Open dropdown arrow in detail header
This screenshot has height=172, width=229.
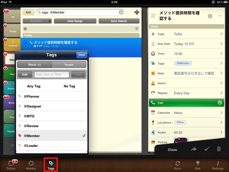point(220,16)
